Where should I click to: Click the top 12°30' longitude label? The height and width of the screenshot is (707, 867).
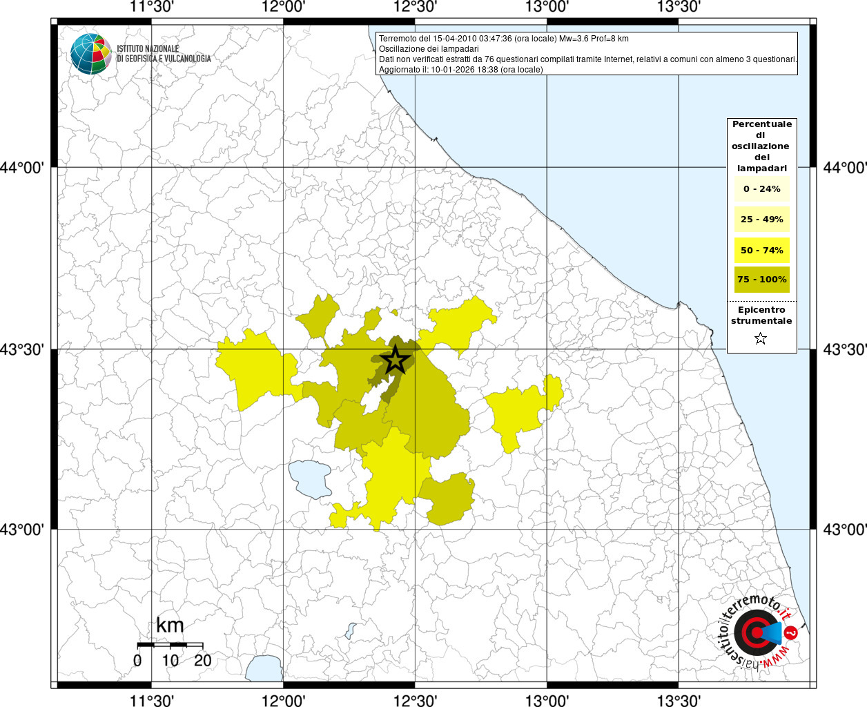[x=415, y=7]
